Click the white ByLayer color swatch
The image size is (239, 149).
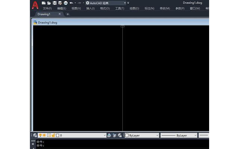pyautogui.click(x=127, y=135)
